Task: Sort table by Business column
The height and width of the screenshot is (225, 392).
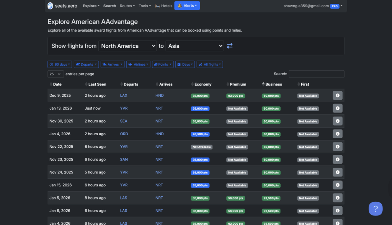Action: coord(273,84)
